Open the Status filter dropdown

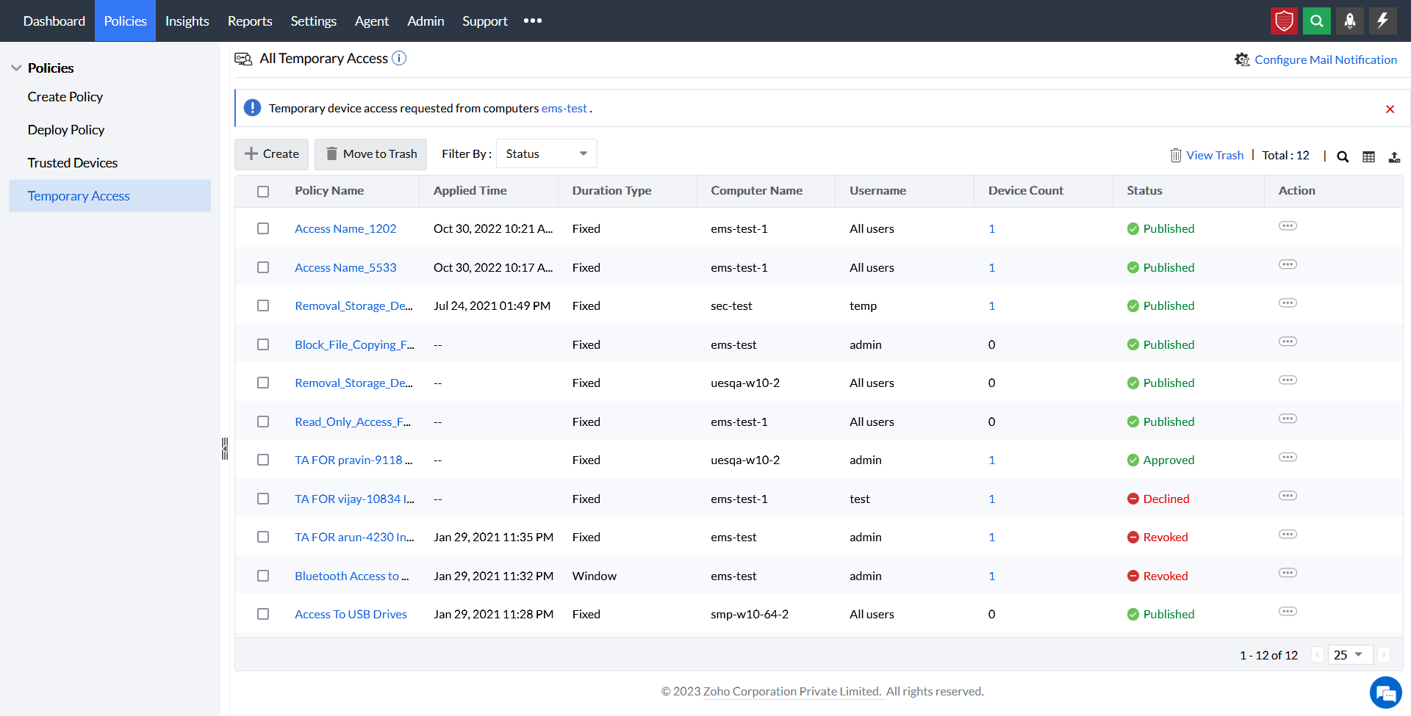click(x=546, y=154)
